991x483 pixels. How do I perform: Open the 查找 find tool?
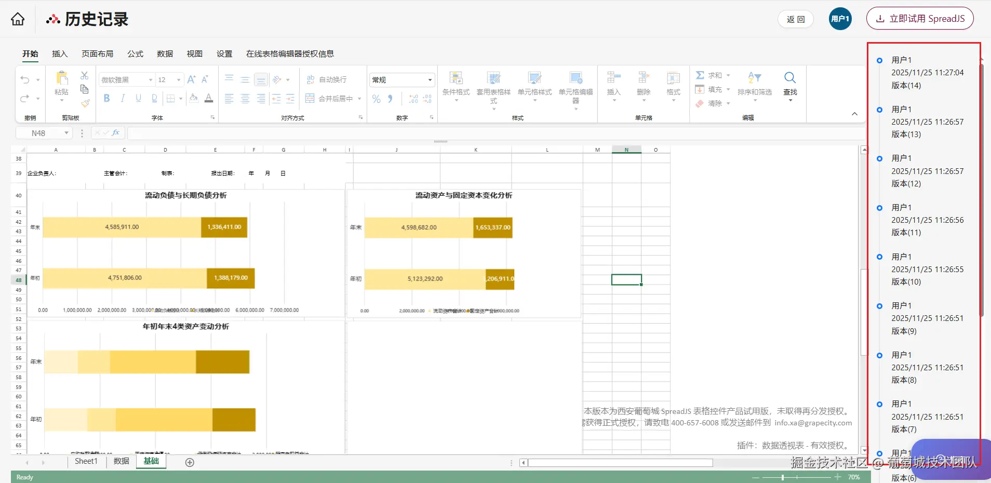click(x=790, y=86)
